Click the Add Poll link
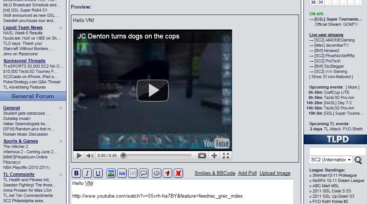The height and width of the screenshot is (204, 367). (247, 173)
